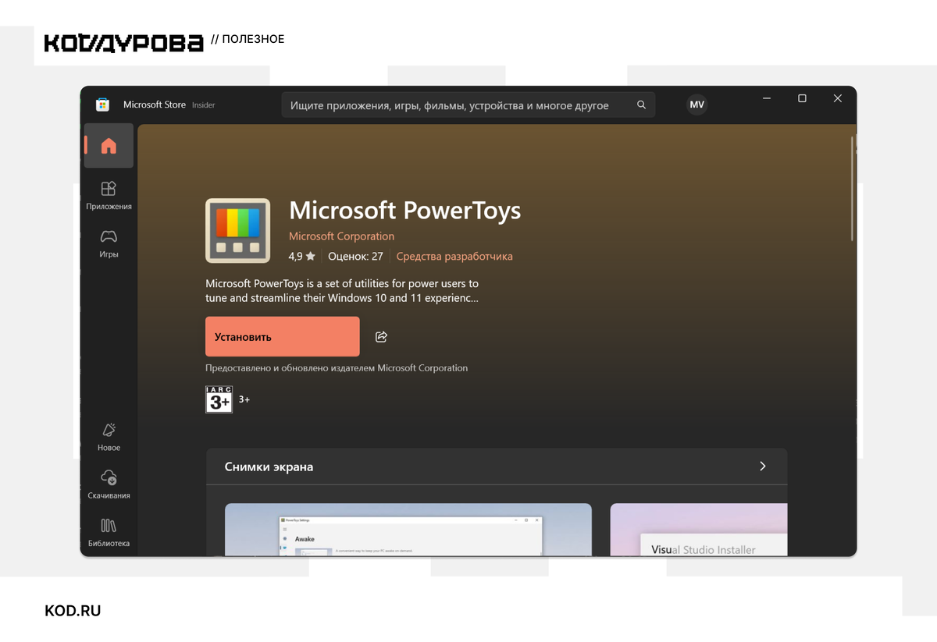Click the Оценок: 27 ratings count
Screen dimensions: 937x642
(355, 256)
